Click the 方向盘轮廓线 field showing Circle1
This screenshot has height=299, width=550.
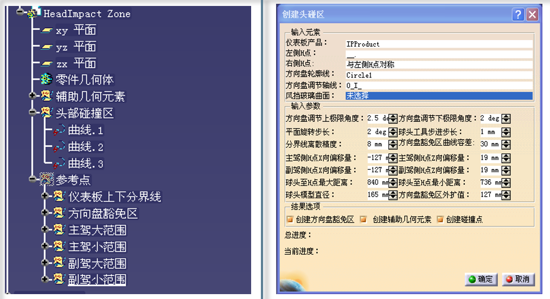point(439,75)
